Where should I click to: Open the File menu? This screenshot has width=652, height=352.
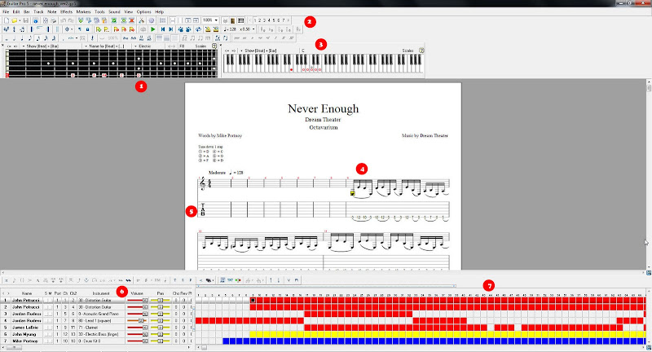pyautogui.click(x=6, y=11)
